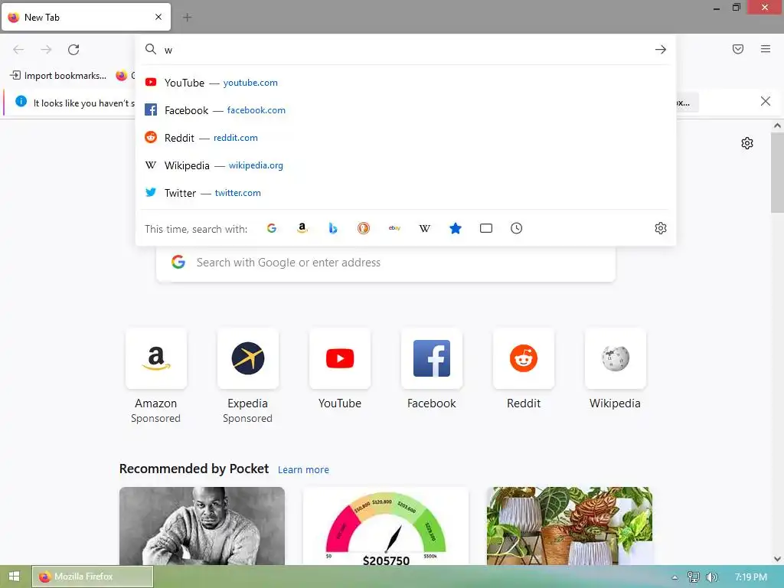Choose YouTube suggestion in address dropdown

pos(406,83)
